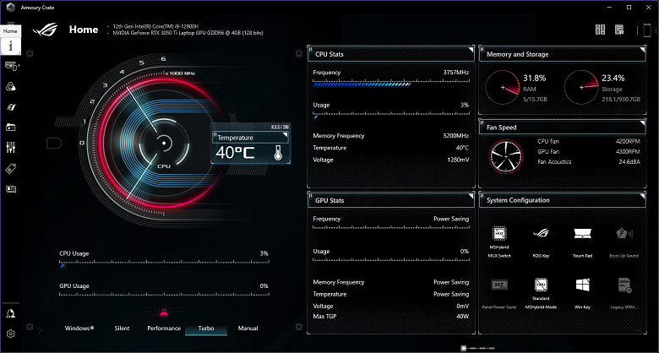Click the dashboard layout grid icon
Image resolution: width=659 pixels, height=353 pixels.
pos(600,30)
